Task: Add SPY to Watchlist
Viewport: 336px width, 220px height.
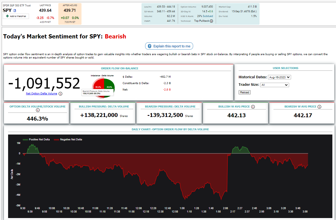Action: click(16, 16)
